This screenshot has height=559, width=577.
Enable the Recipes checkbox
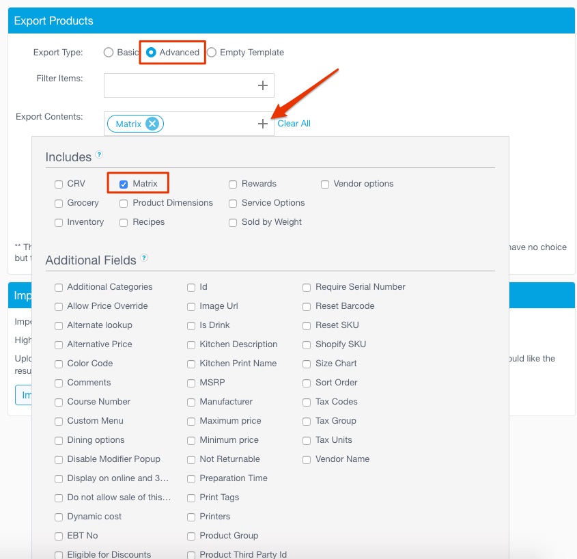[x=124, y=222]
